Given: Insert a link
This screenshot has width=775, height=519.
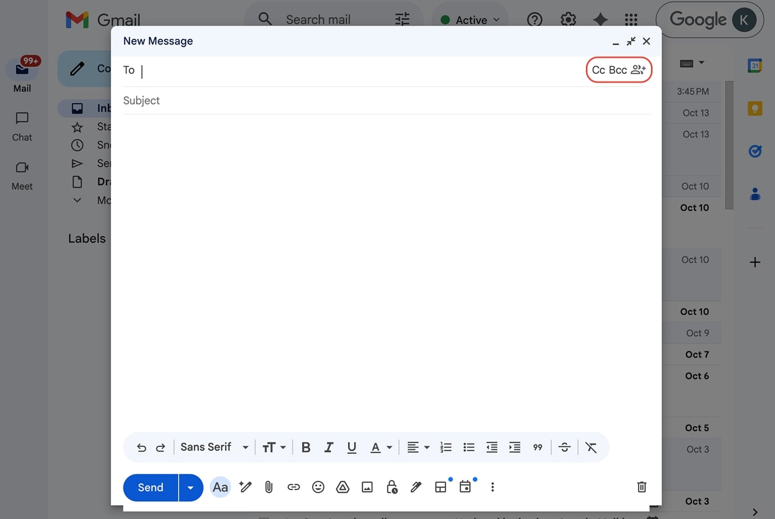Looking at the screenshot, I should pos(293,487).
